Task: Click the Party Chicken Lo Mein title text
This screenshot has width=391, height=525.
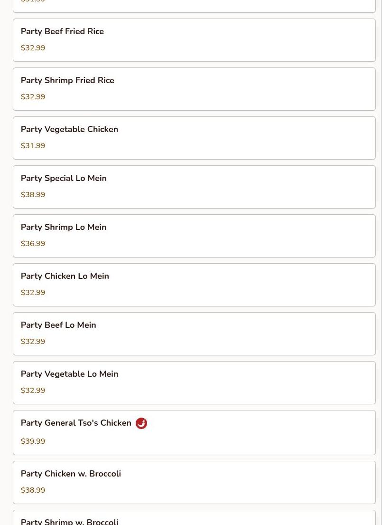Action: pyautogui.click(x=65, y=276)
